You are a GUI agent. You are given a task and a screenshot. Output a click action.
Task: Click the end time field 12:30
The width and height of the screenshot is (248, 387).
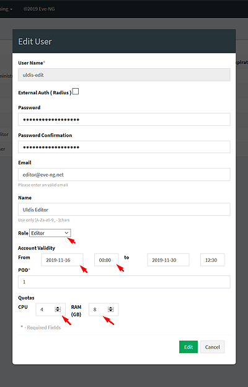coord(213,260)
